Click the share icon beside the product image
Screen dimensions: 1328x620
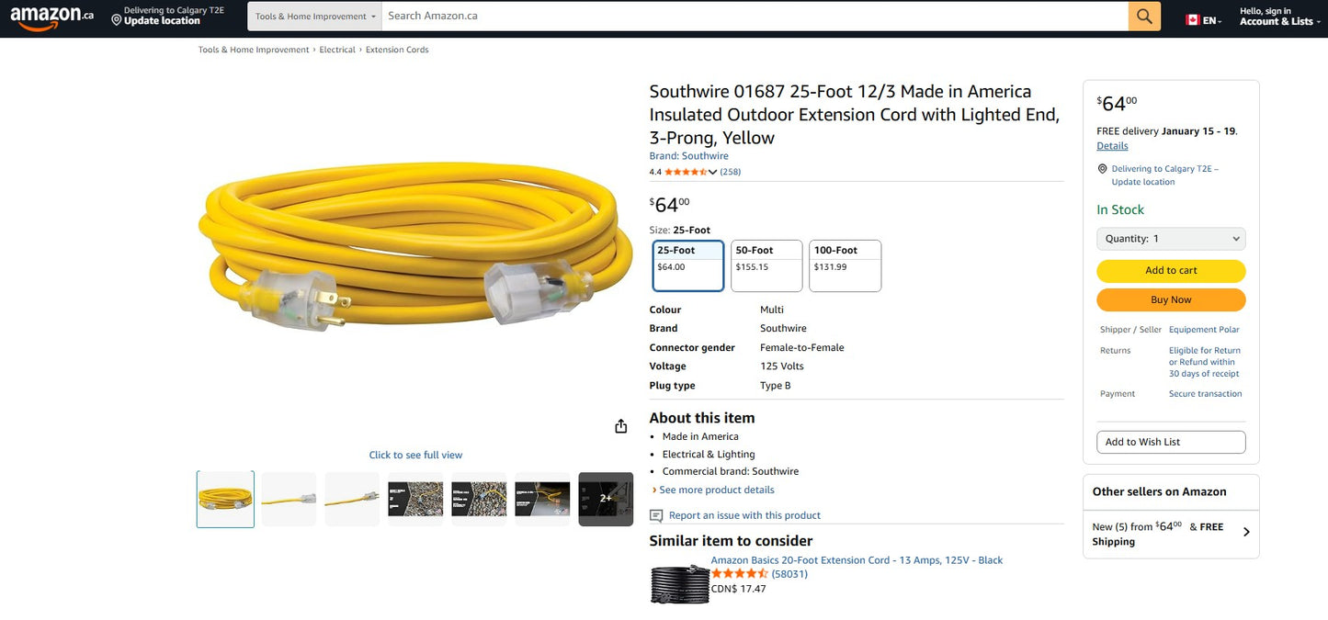(620, 425)
